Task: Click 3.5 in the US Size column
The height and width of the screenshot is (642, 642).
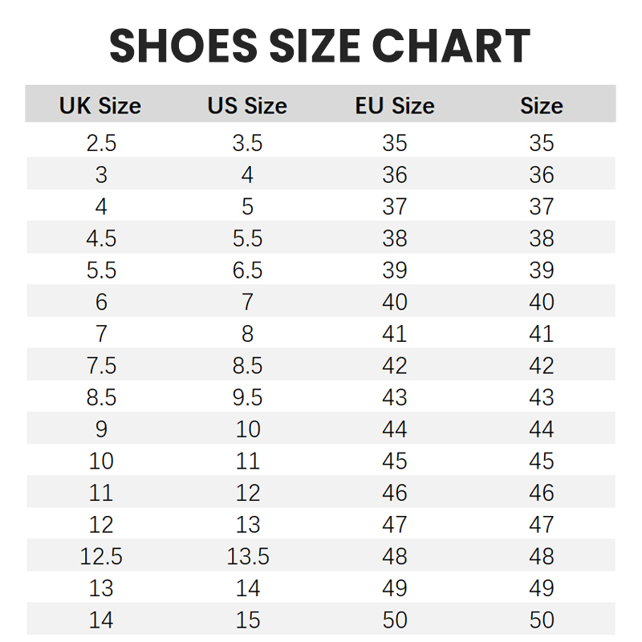Action: 247,143
